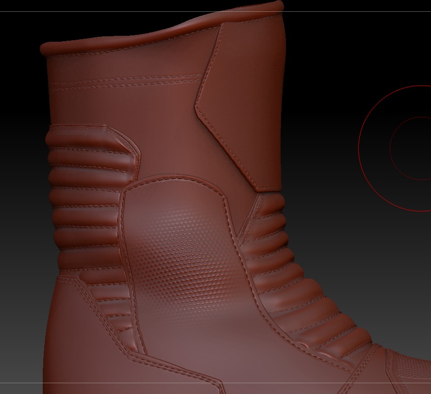Viewport: 431px width, 394px height.
Task: Click the angular stitched side panel of the boot shaft
Action: [240, 107]
